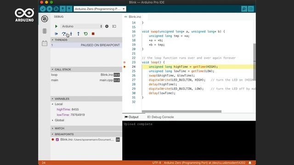Select thread 1 paused on breakpoint
This screenshot has width=294, height=165.
(x=86, y=45)
